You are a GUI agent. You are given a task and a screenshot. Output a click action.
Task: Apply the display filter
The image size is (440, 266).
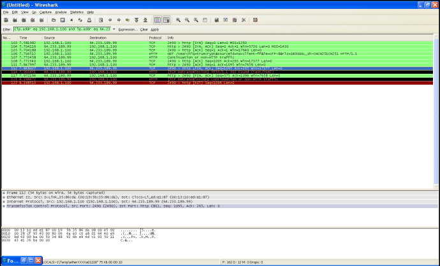click(x=154, y=29)
